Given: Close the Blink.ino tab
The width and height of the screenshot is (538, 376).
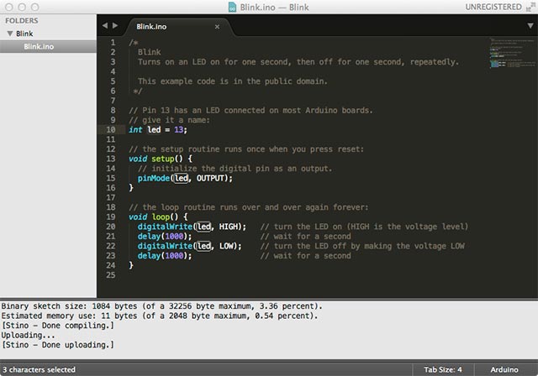Looking at the screenshot, I should point(217,27).
